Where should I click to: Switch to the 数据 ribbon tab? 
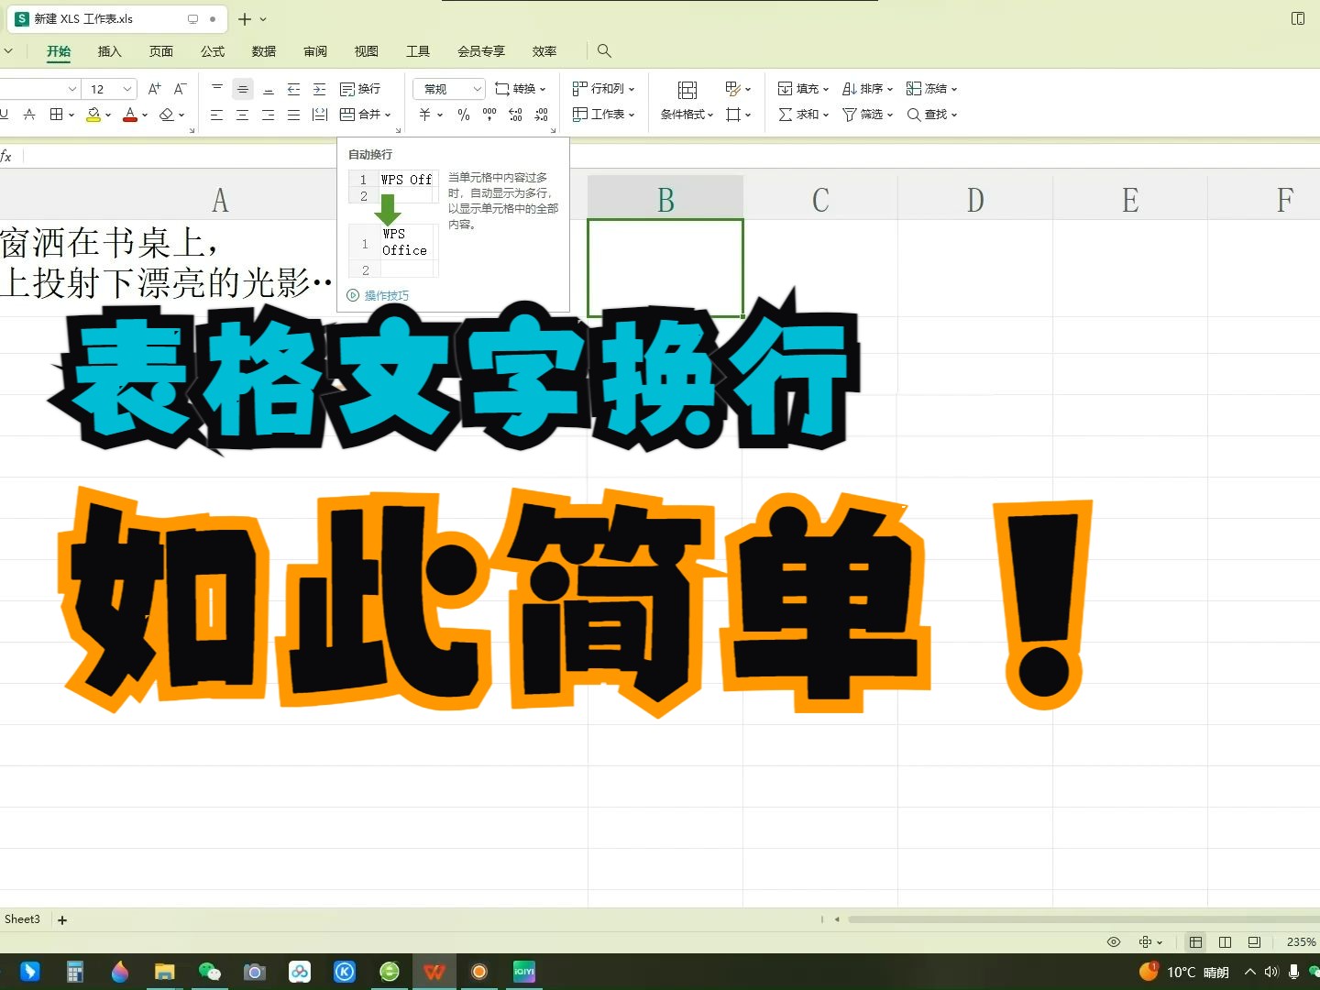263,51
